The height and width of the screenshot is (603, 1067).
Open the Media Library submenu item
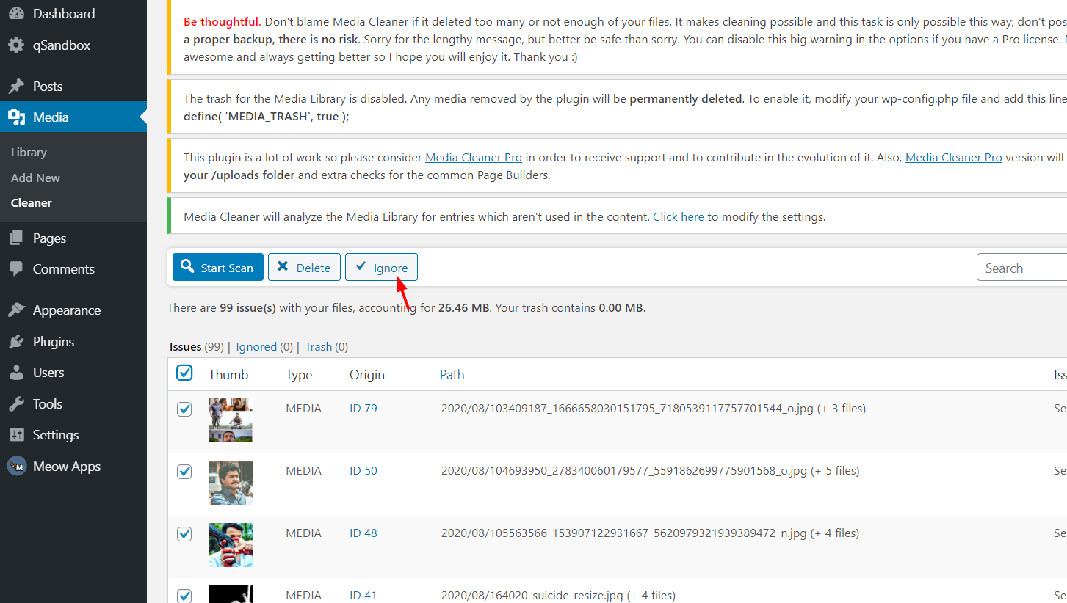[29, 153]
